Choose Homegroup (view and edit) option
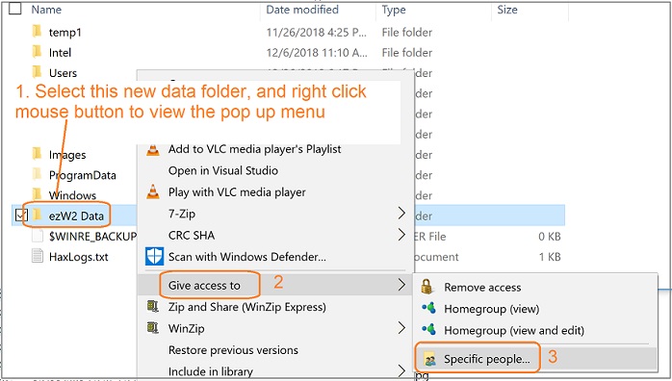This screenshot has height=381, width=672. coord(514,330)
